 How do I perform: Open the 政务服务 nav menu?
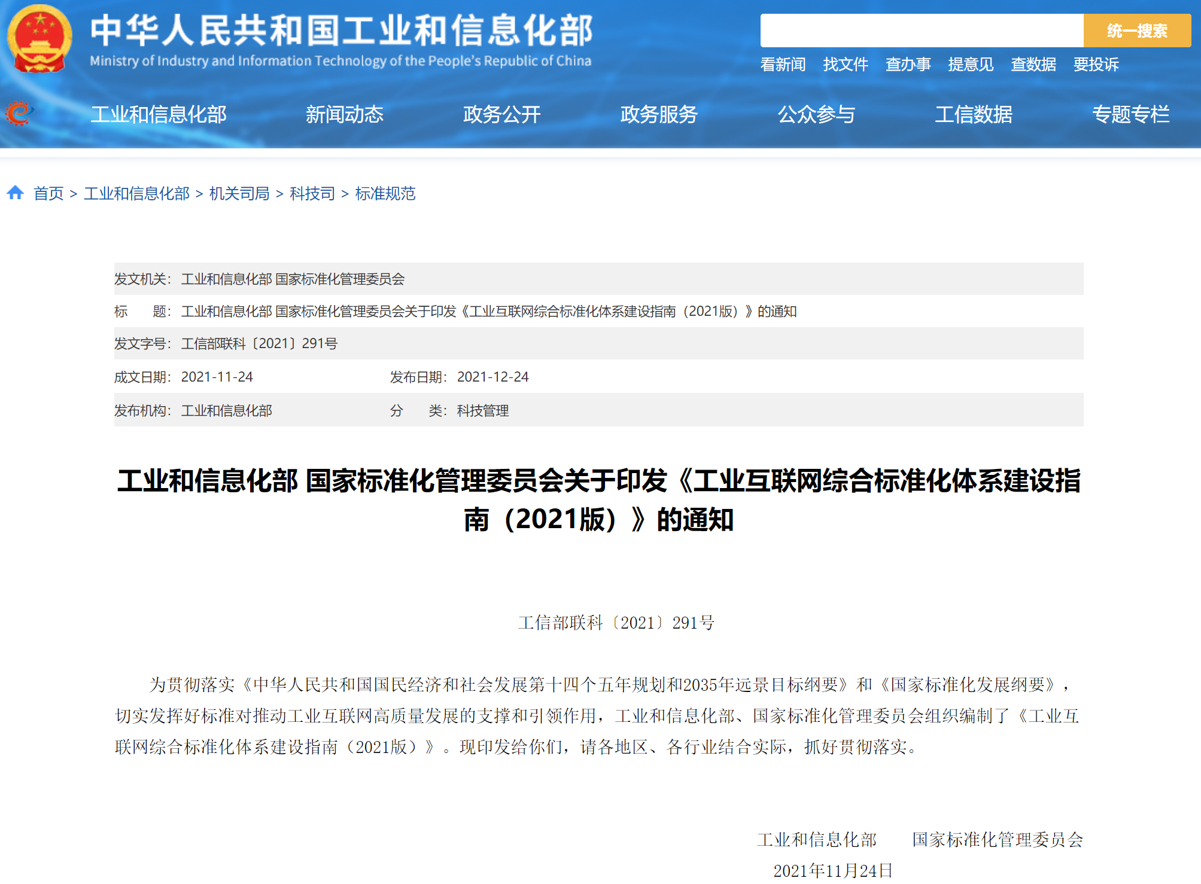659,114
